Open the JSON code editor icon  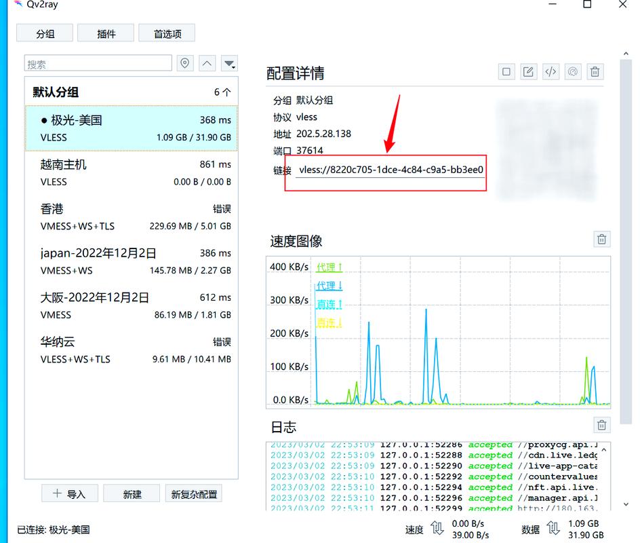[x=551, y=71]
